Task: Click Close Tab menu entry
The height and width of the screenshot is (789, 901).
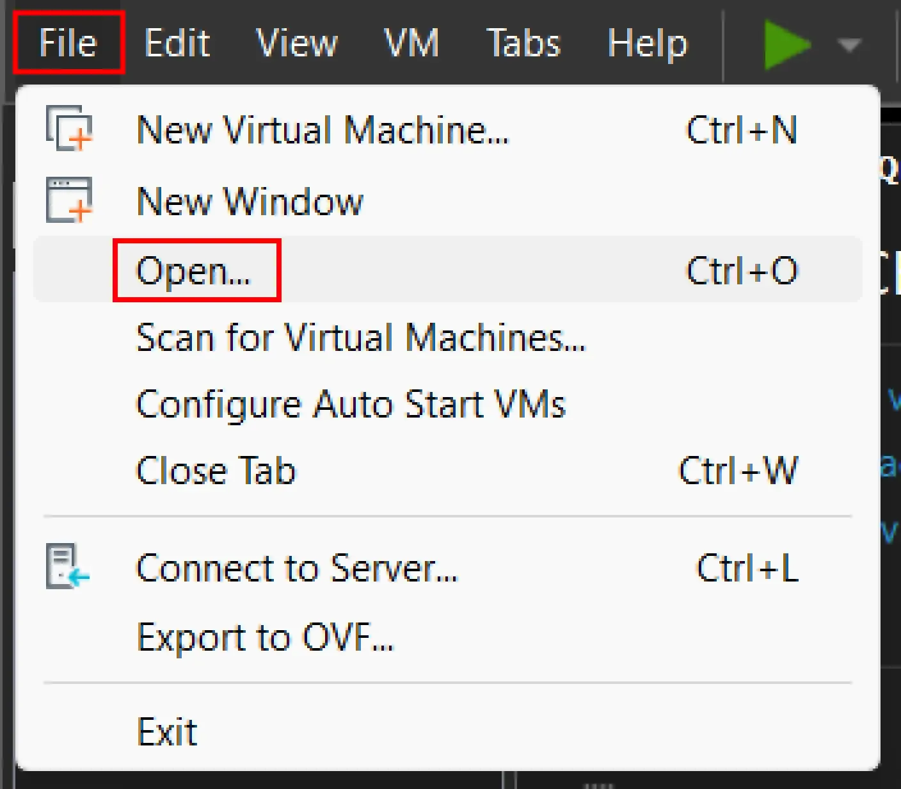Action: (215, 471)
